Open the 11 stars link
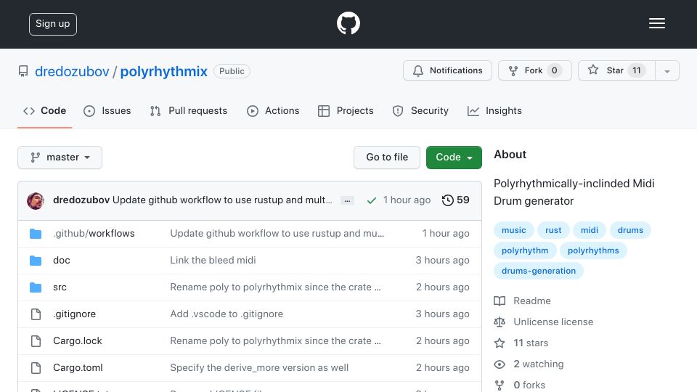The height and width of the screenshot is (392, 697). [521, 343]
